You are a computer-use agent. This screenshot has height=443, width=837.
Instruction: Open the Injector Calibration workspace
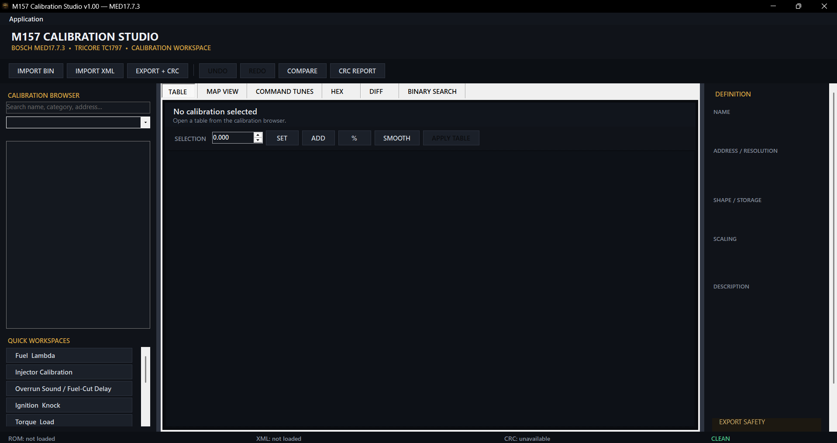(69, 372)
